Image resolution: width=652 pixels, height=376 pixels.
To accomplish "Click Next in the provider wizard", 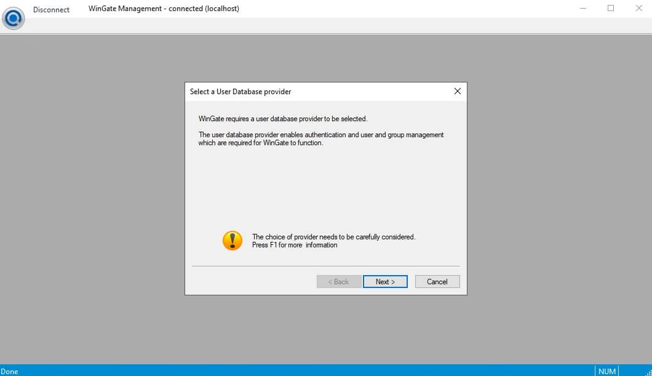I will coord(385,282).
